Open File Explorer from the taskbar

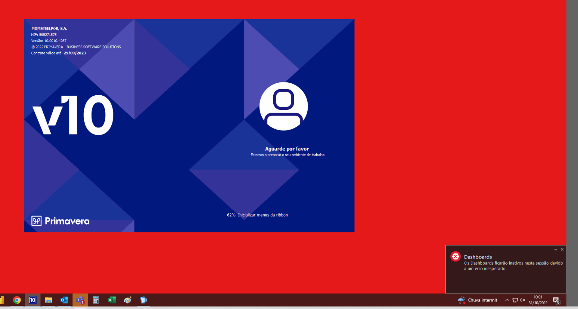[x=48, y=300]
